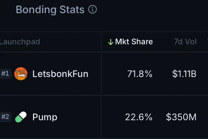Open the LetsbonkFun launchpad name
This screenshot has width=208, height=139.
60,74
